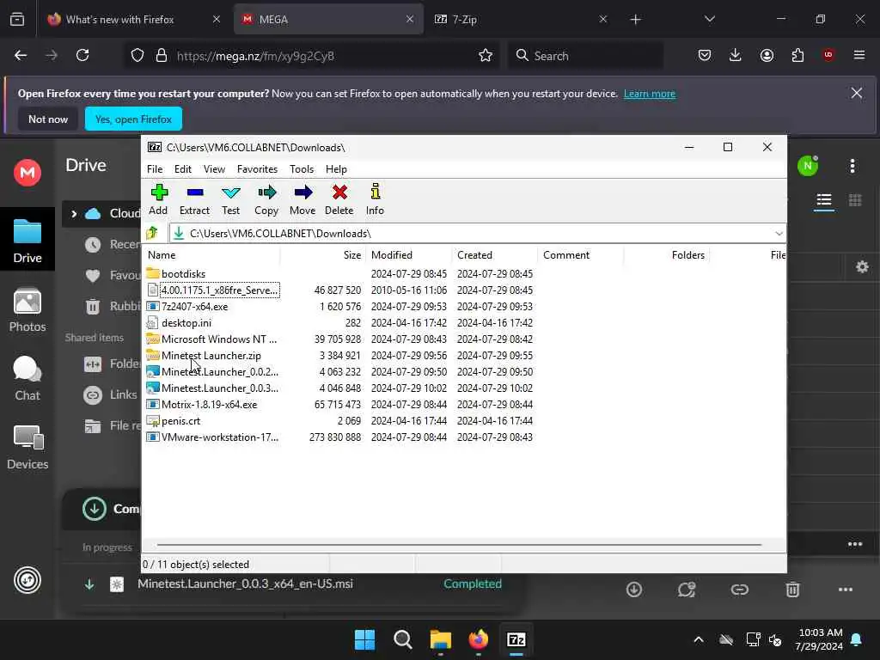
Task: Switch to What's new with Firefox tab
Action: click(x=132, y=20)
